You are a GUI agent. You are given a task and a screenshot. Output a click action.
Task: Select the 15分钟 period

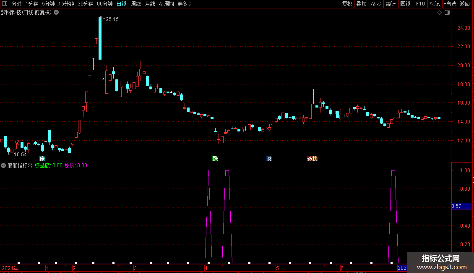tap(66, 4)
